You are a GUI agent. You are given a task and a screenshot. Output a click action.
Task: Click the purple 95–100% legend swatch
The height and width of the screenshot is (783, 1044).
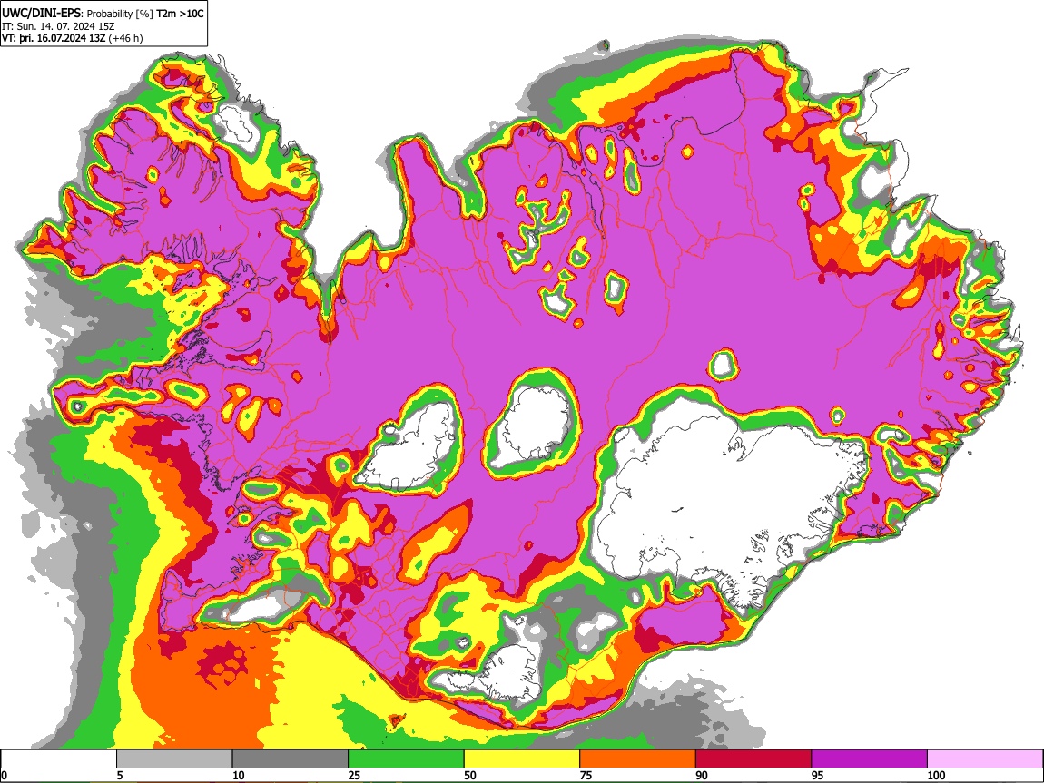pos(870,759)
